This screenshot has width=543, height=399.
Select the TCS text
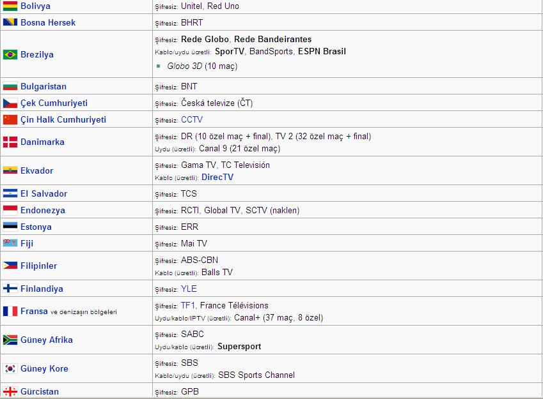click(x=189, y=193)
